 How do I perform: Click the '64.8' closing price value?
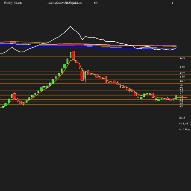pos(182,118)
